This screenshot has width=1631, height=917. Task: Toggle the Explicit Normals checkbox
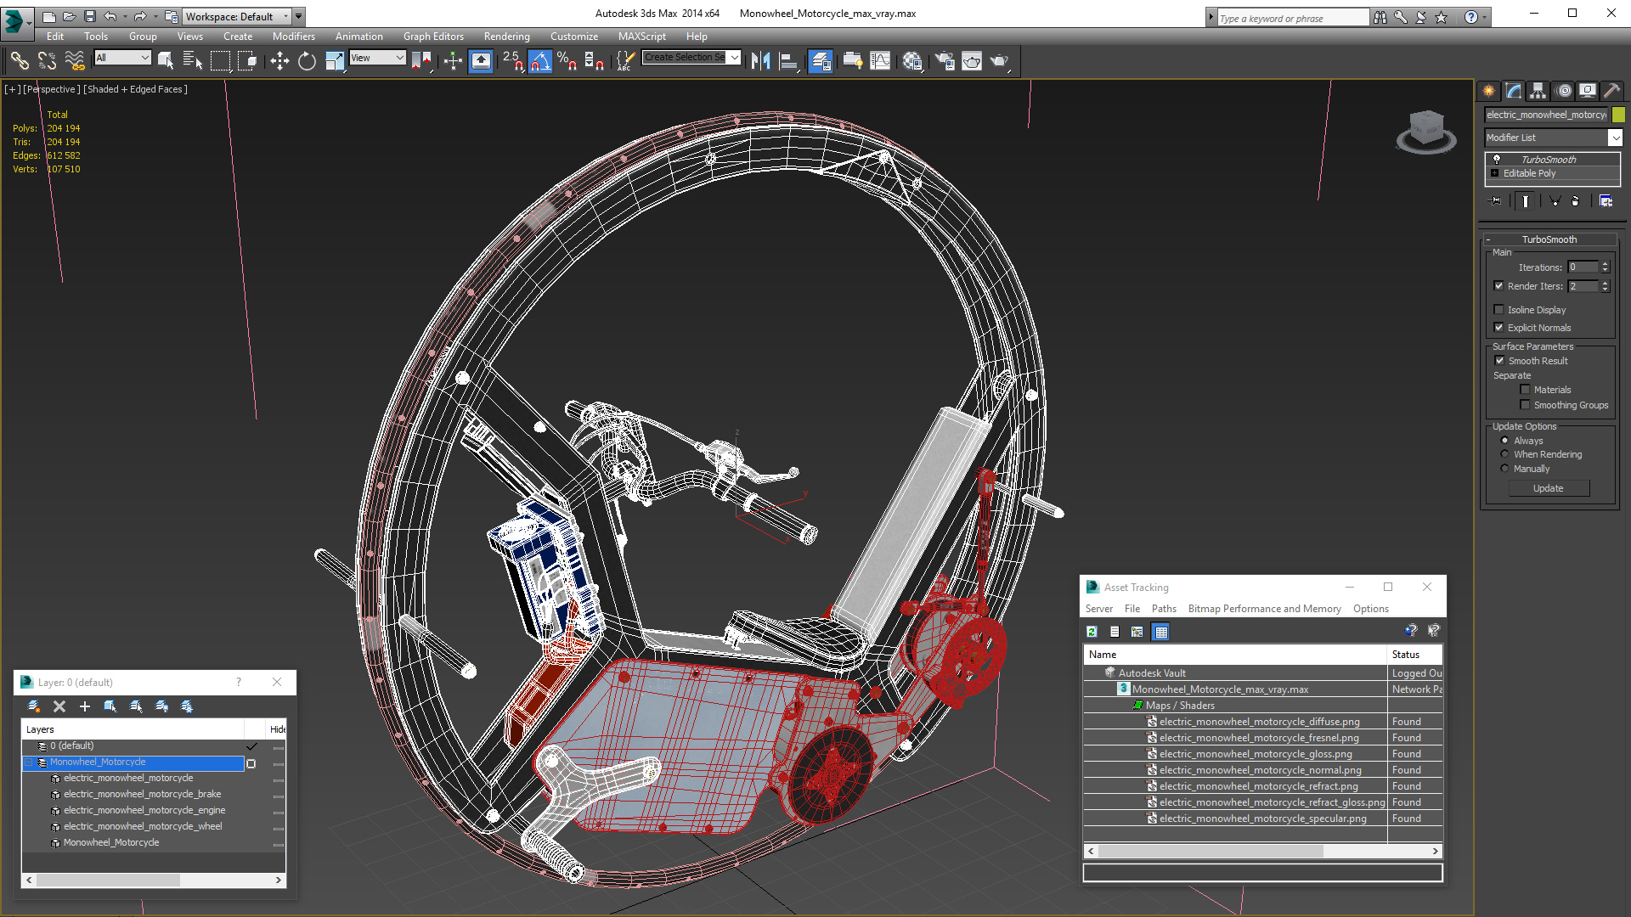tap(1499, 328)
